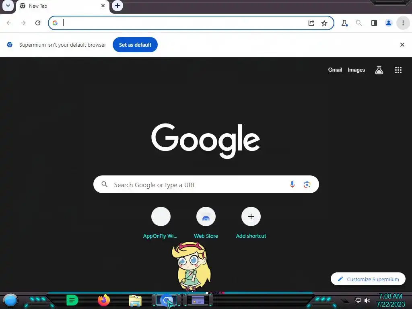
Task: Click the Add shortcut plus tile
Action: point(251,223)
